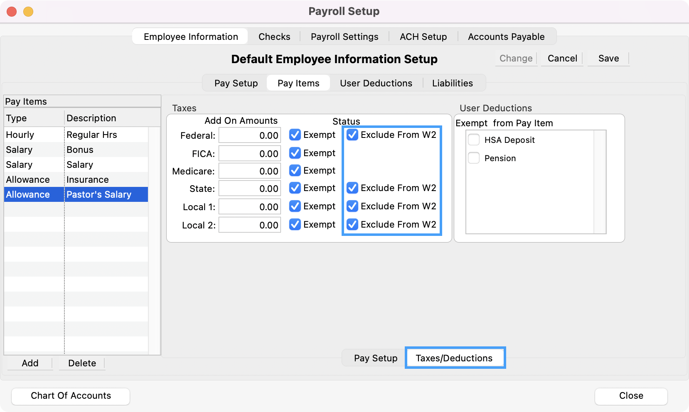Screen dimensions: 689x412
Task: Click the Save button
Action: (608, 59)
